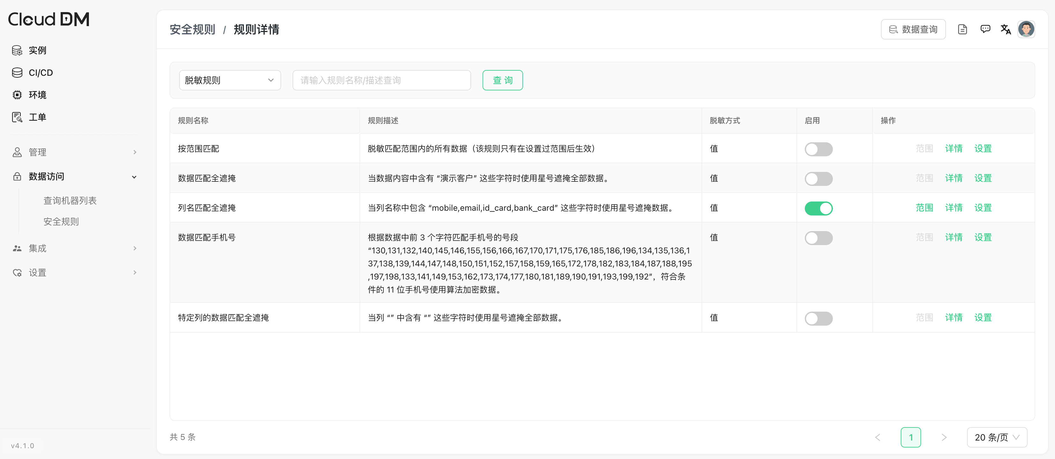
Task: Enable the 数据匹配全遮掩 rule switch
Action: (818, 179)
